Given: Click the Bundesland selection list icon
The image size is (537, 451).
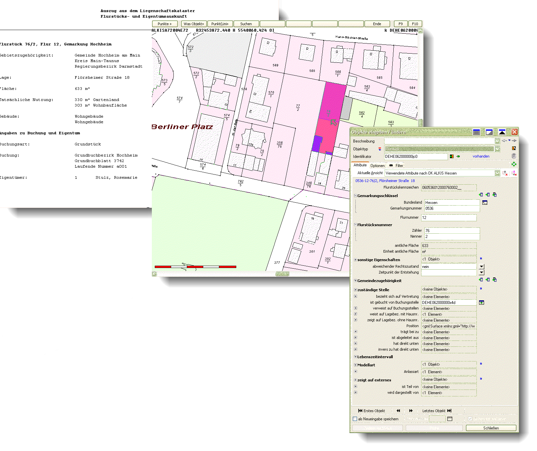Looking at the screenshot, I should point(485,203).
